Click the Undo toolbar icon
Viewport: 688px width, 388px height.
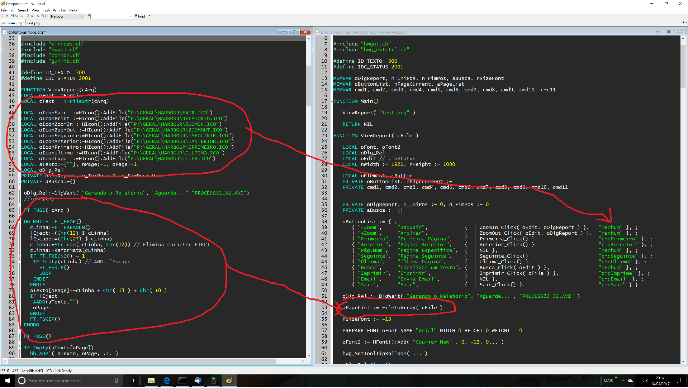coord(28,16)
